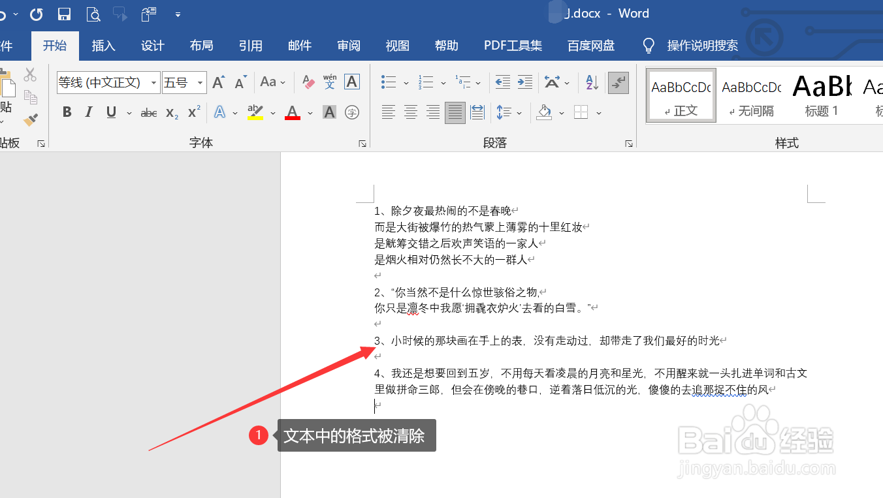The height and width of the screenshot is (498, 883).
Task: Open the Phonetic Guide (wén) tool
Action: [330, 82]
